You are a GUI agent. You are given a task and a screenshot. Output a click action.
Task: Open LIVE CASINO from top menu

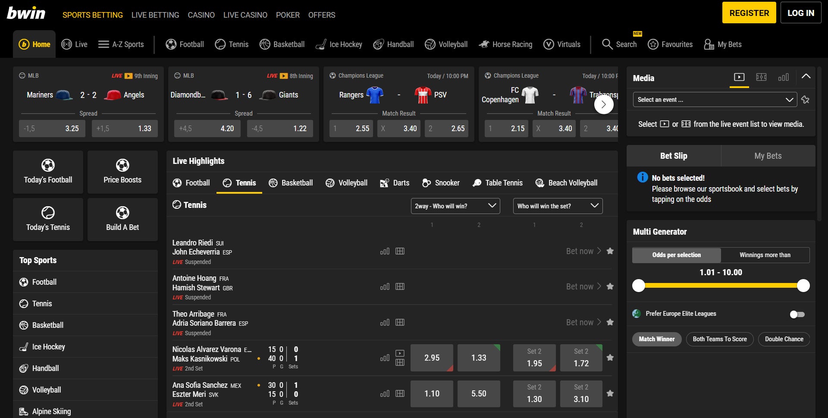pos(245,15)
